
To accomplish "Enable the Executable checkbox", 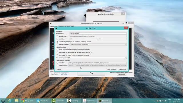I will 57,63.
